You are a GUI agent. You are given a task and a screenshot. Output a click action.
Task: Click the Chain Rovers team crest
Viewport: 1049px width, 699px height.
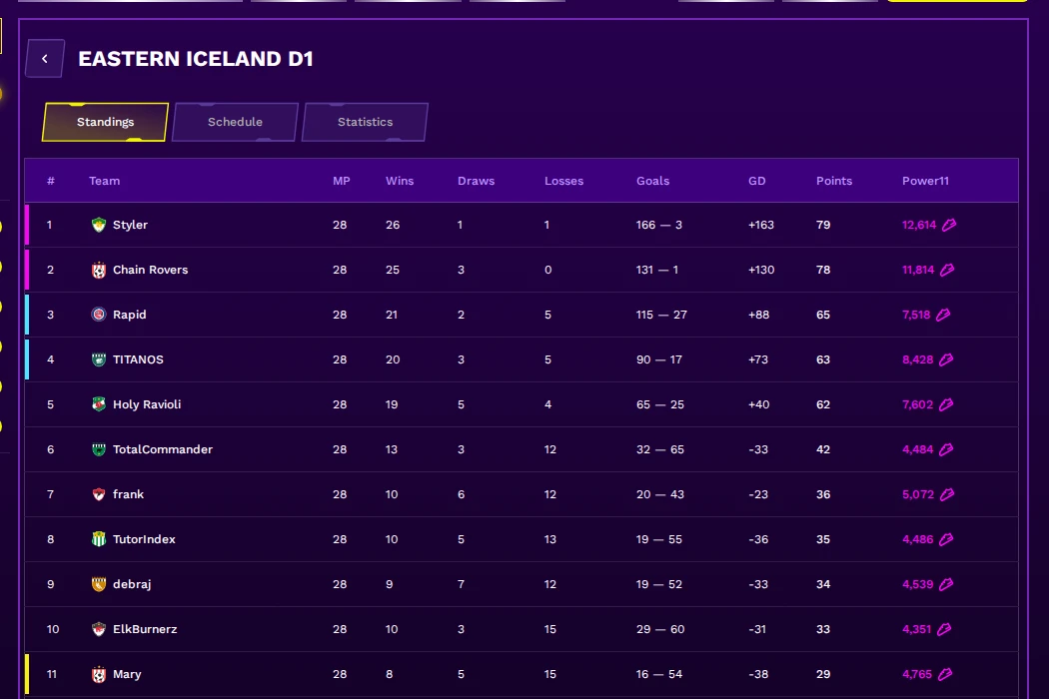98,270
